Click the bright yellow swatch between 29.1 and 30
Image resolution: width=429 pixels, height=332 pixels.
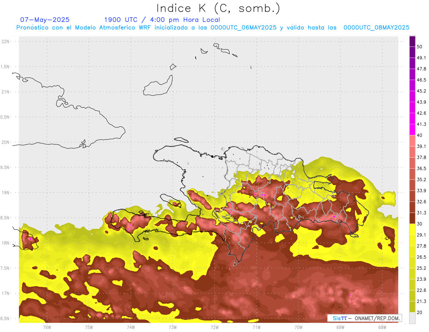[x=412, y=229]
